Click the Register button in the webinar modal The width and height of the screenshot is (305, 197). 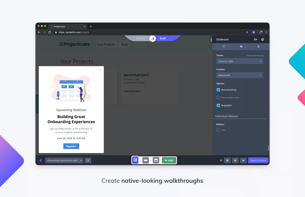(x=71, y=146)
